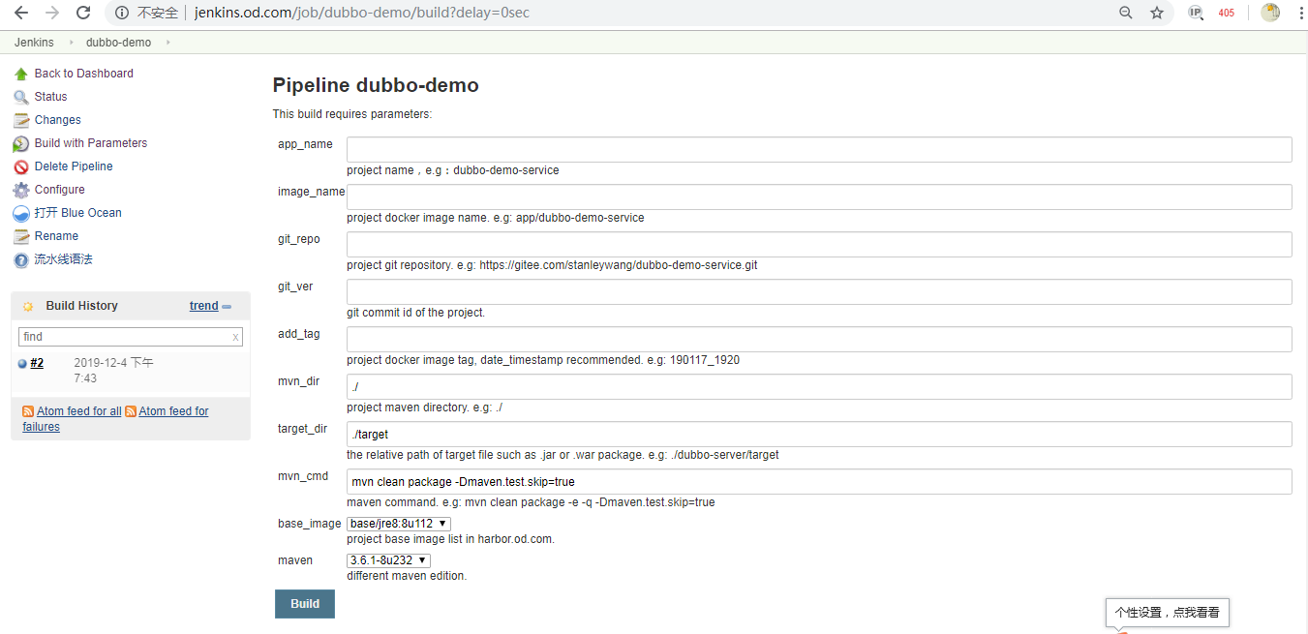The height and width of the screenshot is (634, 1308).
Task: Go to the dubbo-demo breadcrumb
Action: pyautogui.click(x=118, y=43)
